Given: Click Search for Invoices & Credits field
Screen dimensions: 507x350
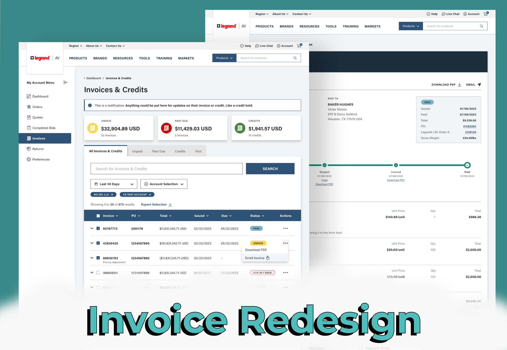Looking at the screenshot, I should pos(167,169).
